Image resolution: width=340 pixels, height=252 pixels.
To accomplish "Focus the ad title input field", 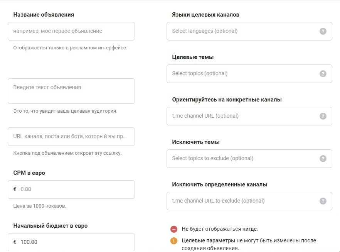I will click(x=71, y=31).
